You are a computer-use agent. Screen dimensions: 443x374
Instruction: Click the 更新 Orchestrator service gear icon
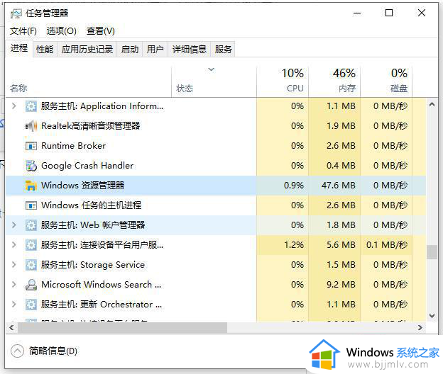(x=31, y=305)
